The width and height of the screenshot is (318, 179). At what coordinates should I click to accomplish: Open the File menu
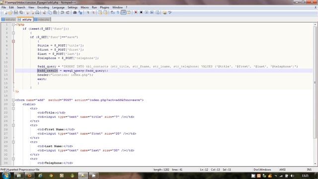(3, 7)
